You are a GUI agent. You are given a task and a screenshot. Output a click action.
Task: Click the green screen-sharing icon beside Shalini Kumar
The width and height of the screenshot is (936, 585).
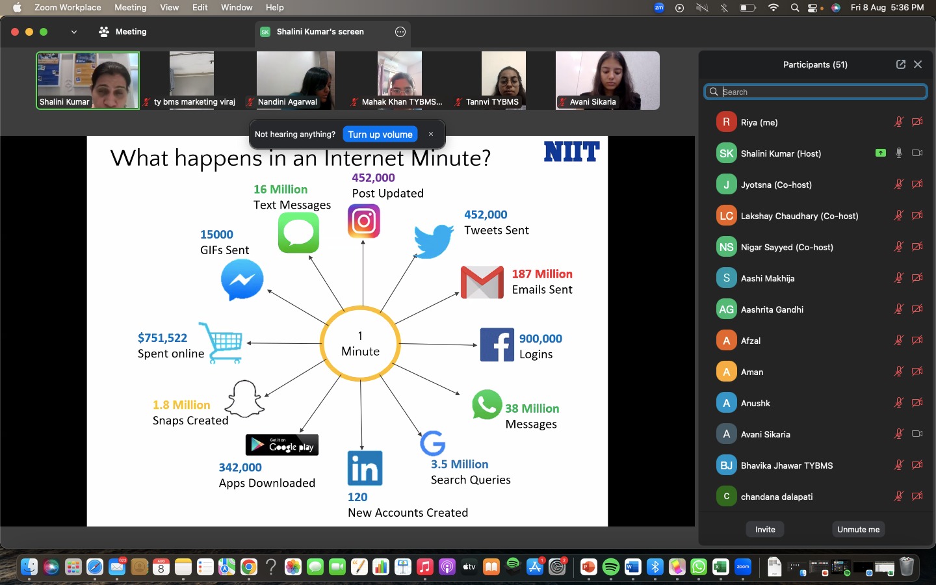tap(880, 153)
